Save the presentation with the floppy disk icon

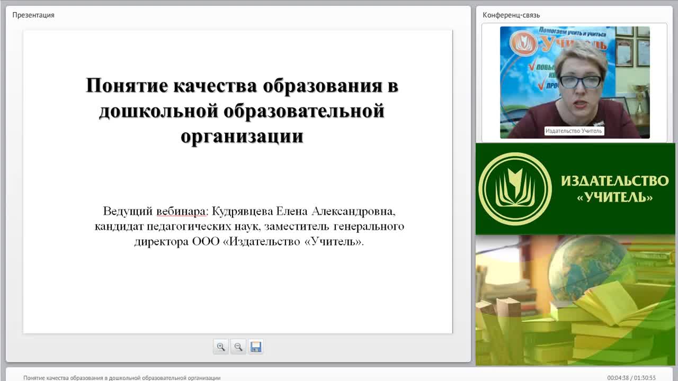[x=256, y=347]
